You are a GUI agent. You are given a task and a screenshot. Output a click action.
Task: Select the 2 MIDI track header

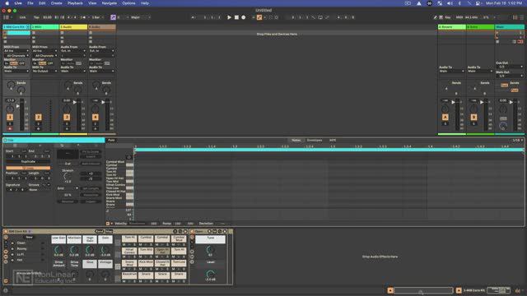tap(45, 27)
